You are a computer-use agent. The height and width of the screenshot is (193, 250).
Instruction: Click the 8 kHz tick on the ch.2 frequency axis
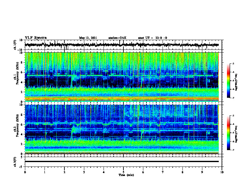[22, 115]
